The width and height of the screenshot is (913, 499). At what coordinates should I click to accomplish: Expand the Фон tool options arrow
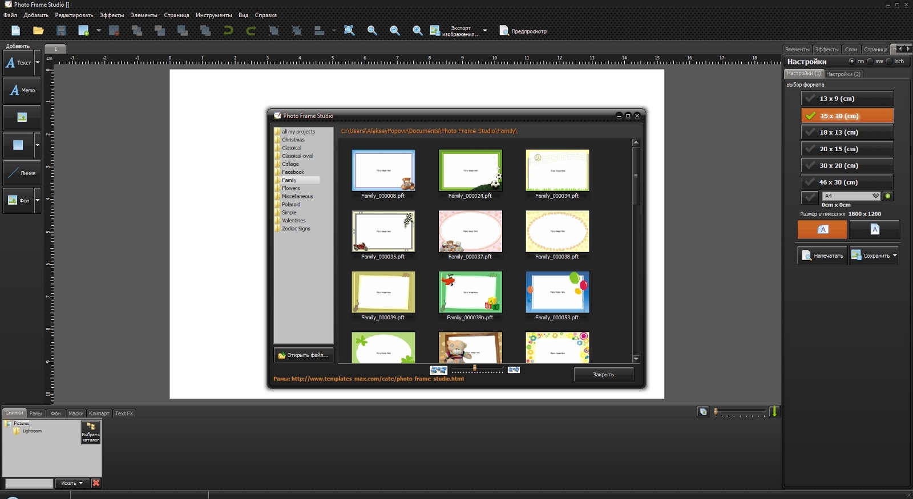(x=38, y=200)
